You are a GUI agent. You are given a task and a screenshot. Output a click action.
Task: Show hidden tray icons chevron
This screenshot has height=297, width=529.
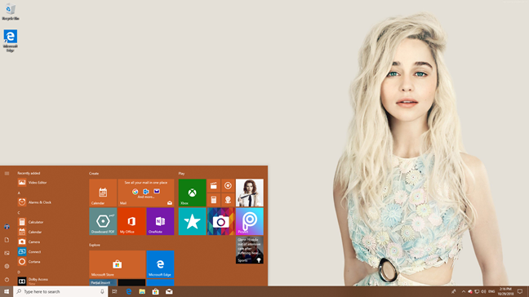464,291
